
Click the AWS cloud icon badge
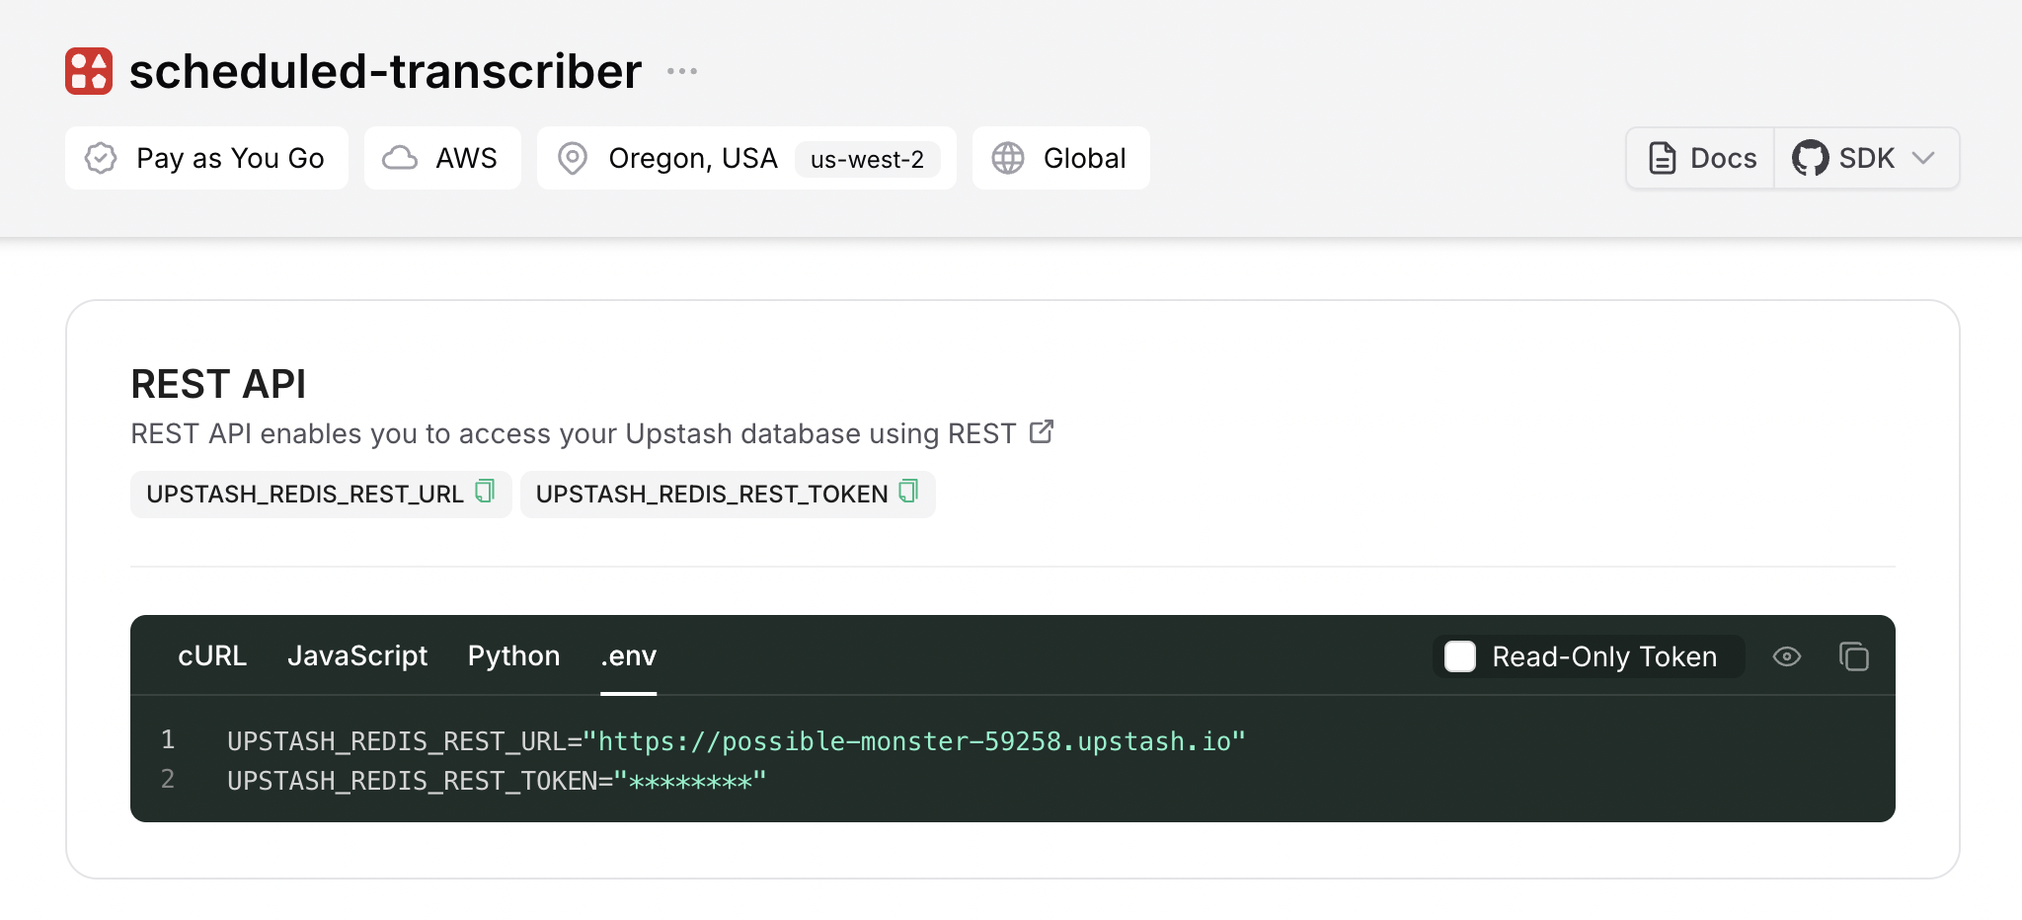tap(402, 157)
